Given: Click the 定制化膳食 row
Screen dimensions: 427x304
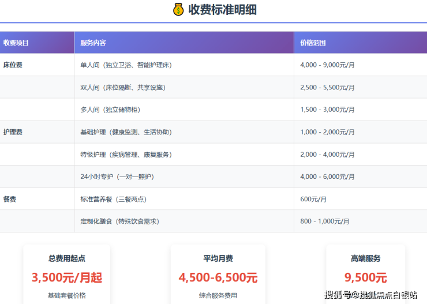Looking at the screenshot, I should pos(119,221).
